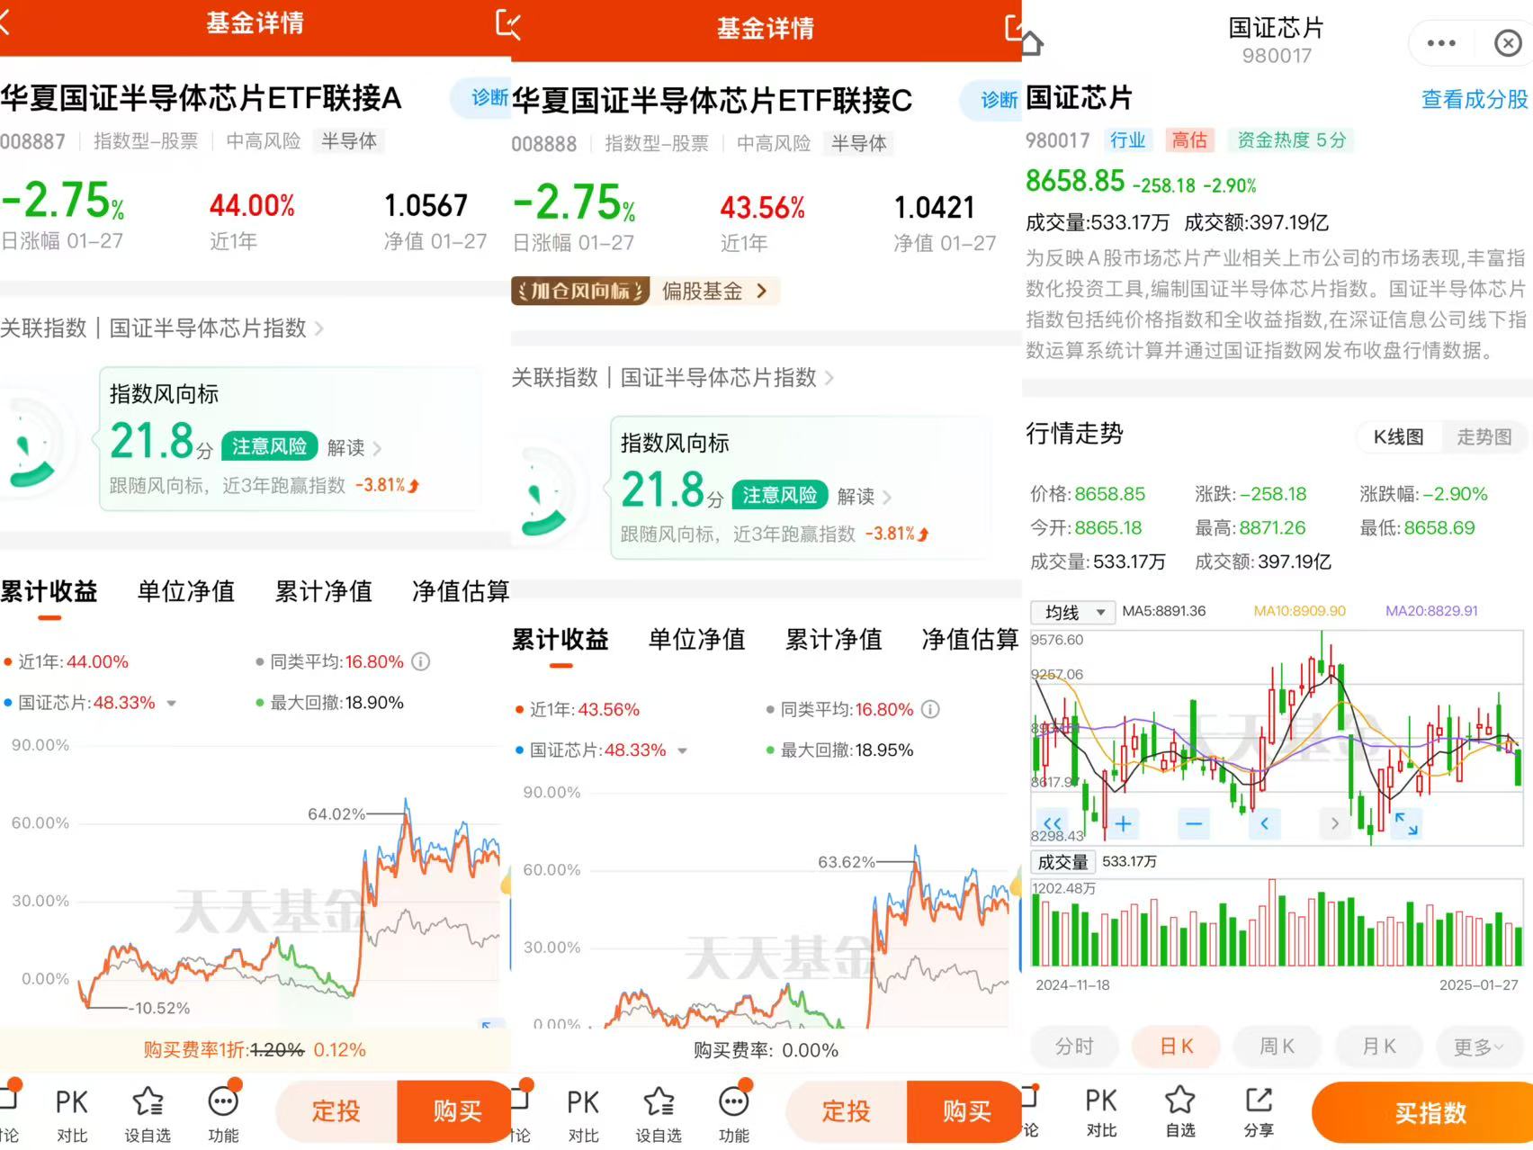Image resolution: width=1533 pixels, height=1150 pixels.
Task: Select 单位净值 tab in ETF联接C panel
Action: (x=697, y=640)
